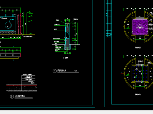
Task: Select the cyan circle in the wall elevation
Action: pos(8,25)
